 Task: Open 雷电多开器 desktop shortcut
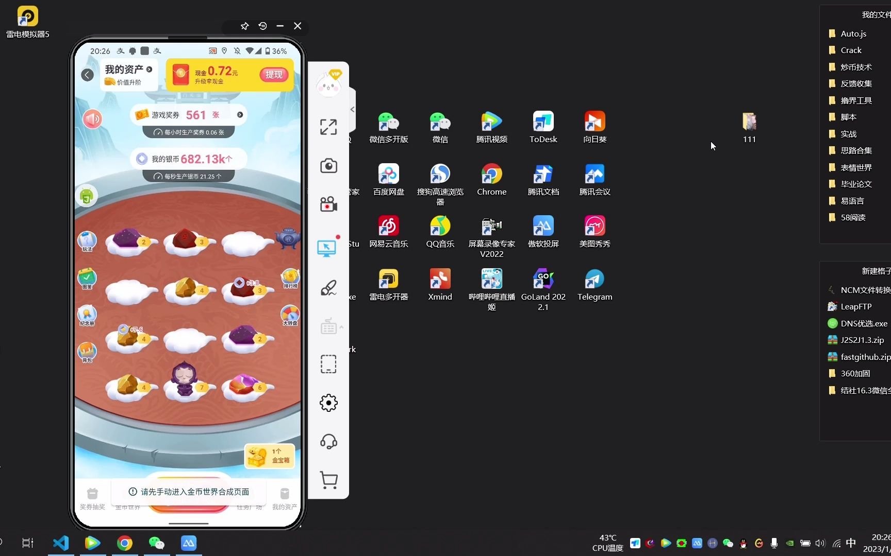(x=389, y=285)
